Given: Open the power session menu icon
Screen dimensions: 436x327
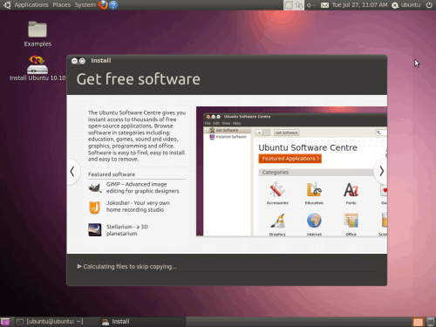Looking at the screenshot, I should 429,5.
